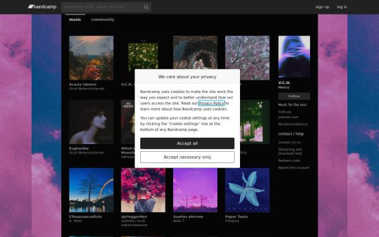Click the Bandcamp logo
Screen dimensions: 379x237
click(42, 7)
